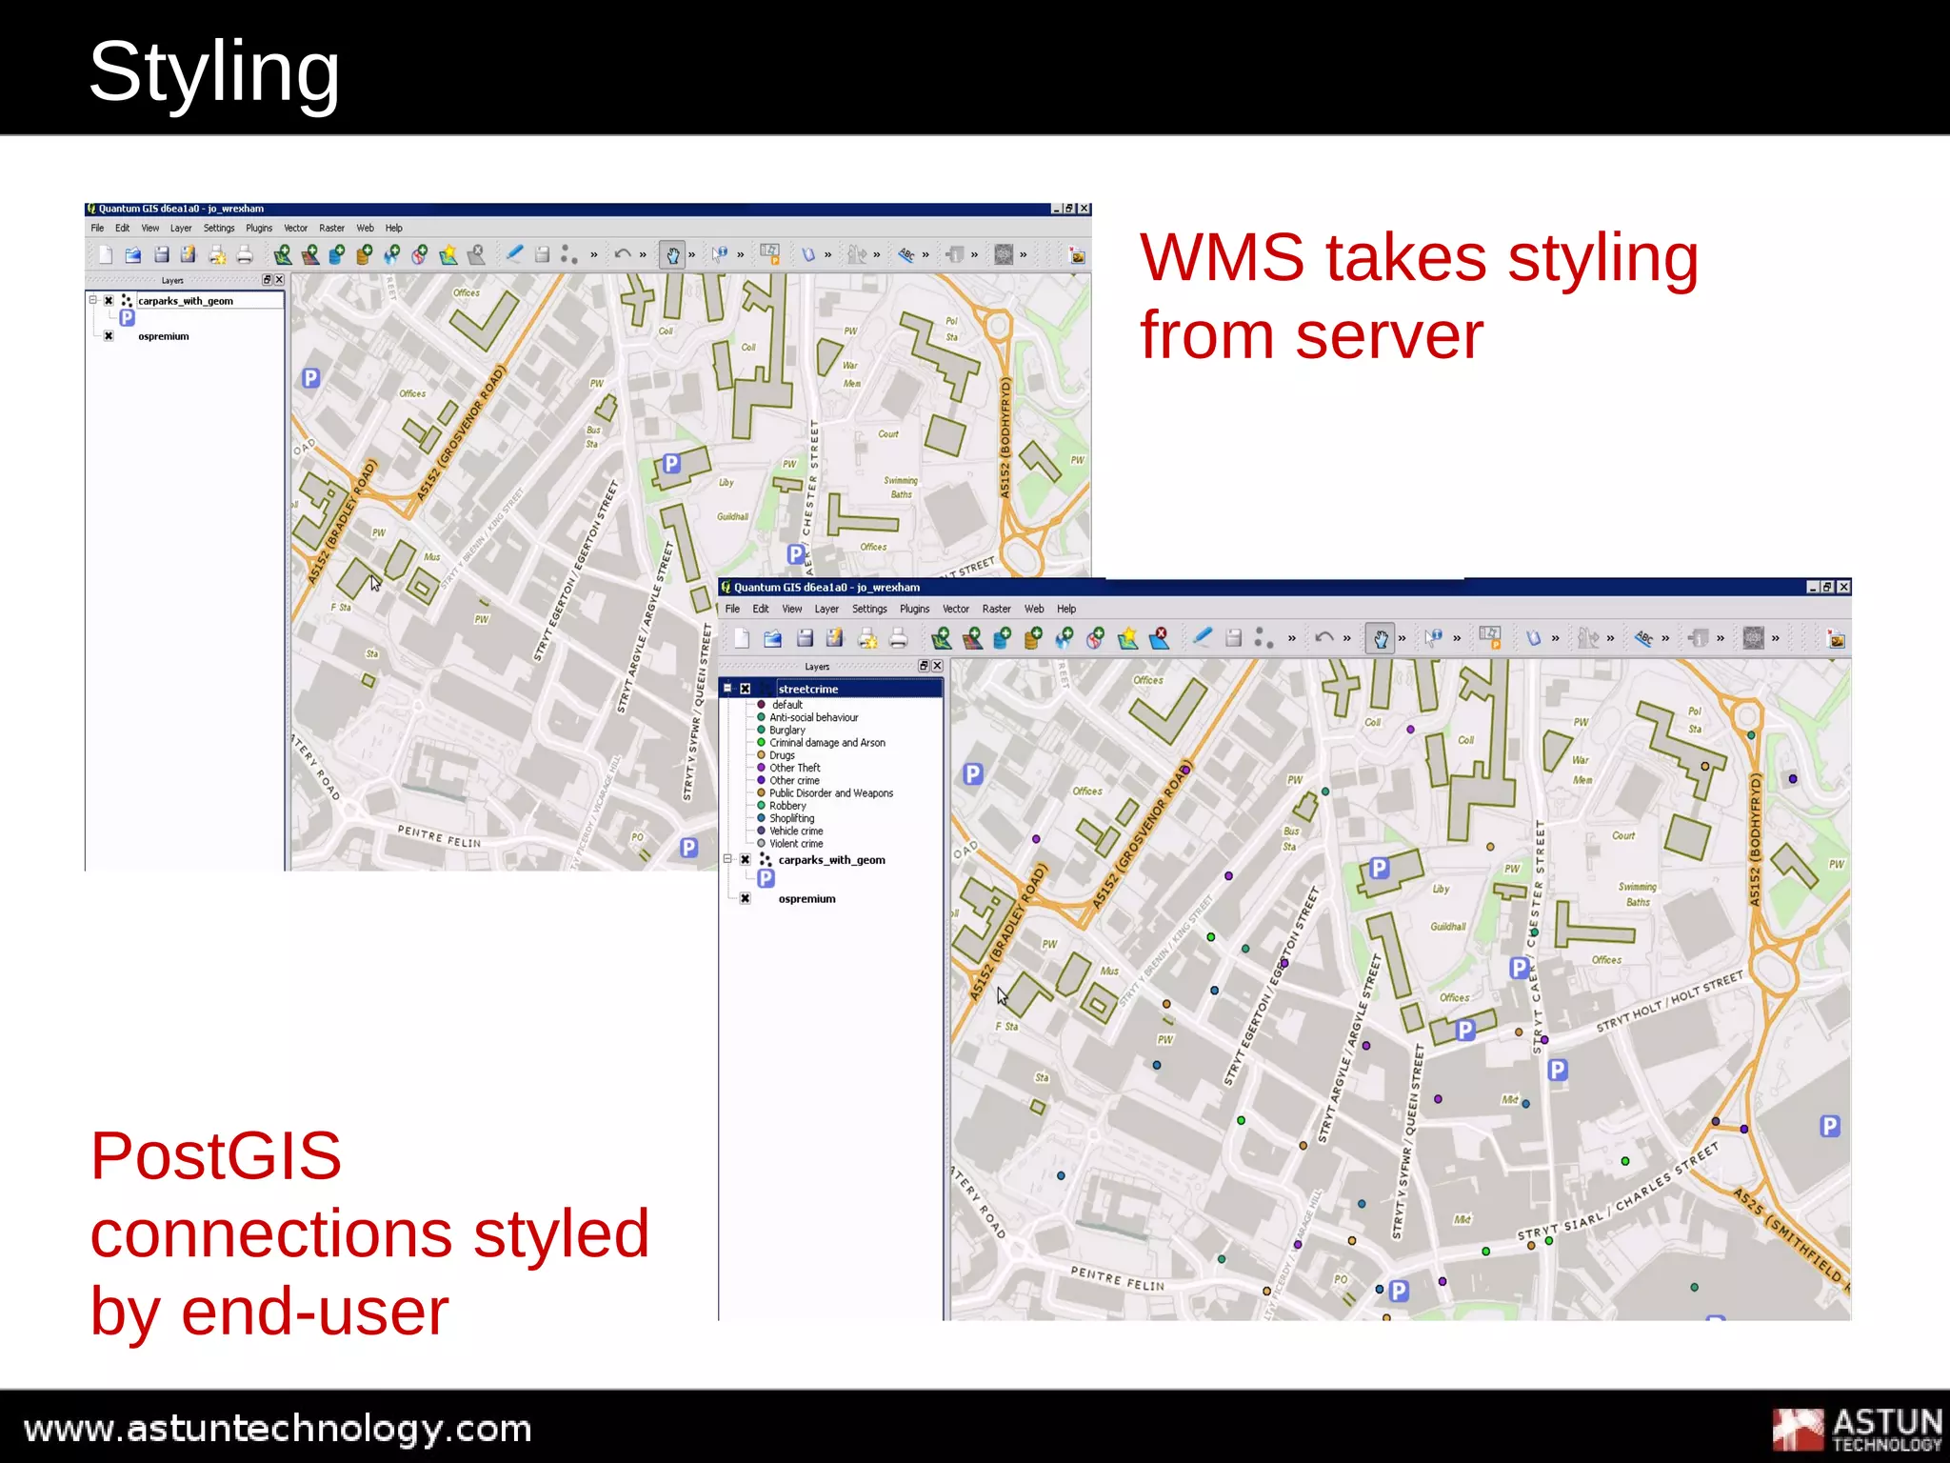Expand overflow arrows after Identify tool, front window
This screenshot has height=1463, width=1950.
[1457, 639]
